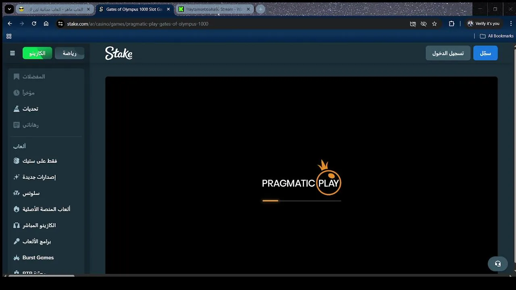Close the Gates of Olympus 1000 tab
516x290 pixels.
click(x=169, y=9)
